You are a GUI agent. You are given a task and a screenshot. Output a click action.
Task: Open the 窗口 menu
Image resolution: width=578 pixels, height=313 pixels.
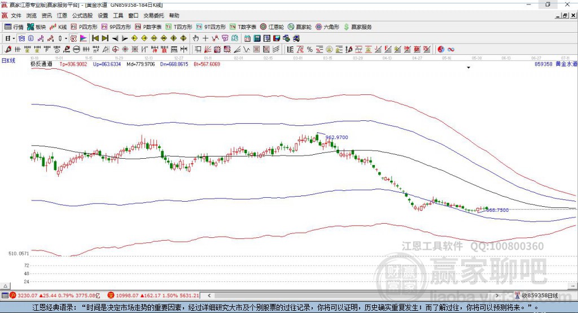click(x=133, y=15)
